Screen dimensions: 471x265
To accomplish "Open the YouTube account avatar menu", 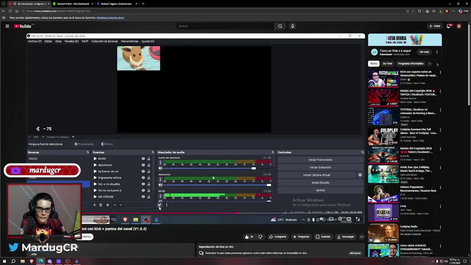I will [459, 26].
